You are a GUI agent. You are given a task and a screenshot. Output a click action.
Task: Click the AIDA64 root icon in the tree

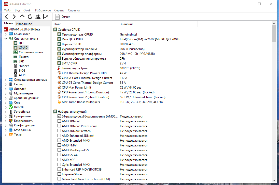pyautogui.click(x=6, y=29)
